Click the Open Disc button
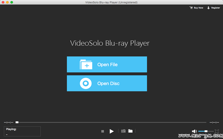223x139 pixels. pos(107,83)
